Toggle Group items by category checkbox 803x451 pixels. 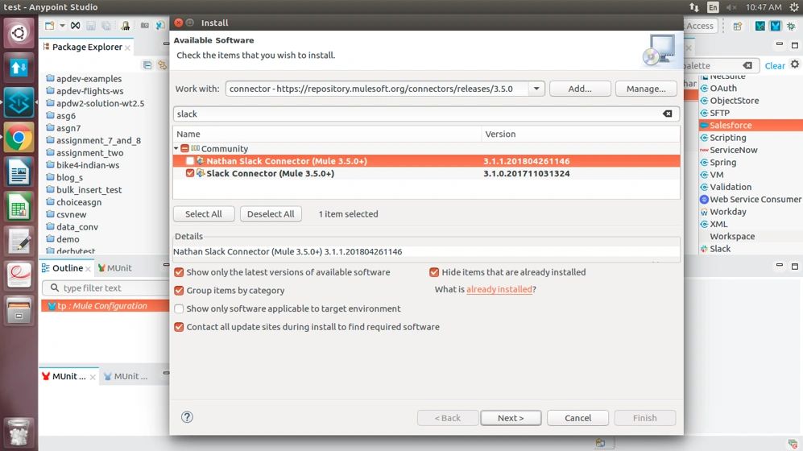click(x=179, y=290)
